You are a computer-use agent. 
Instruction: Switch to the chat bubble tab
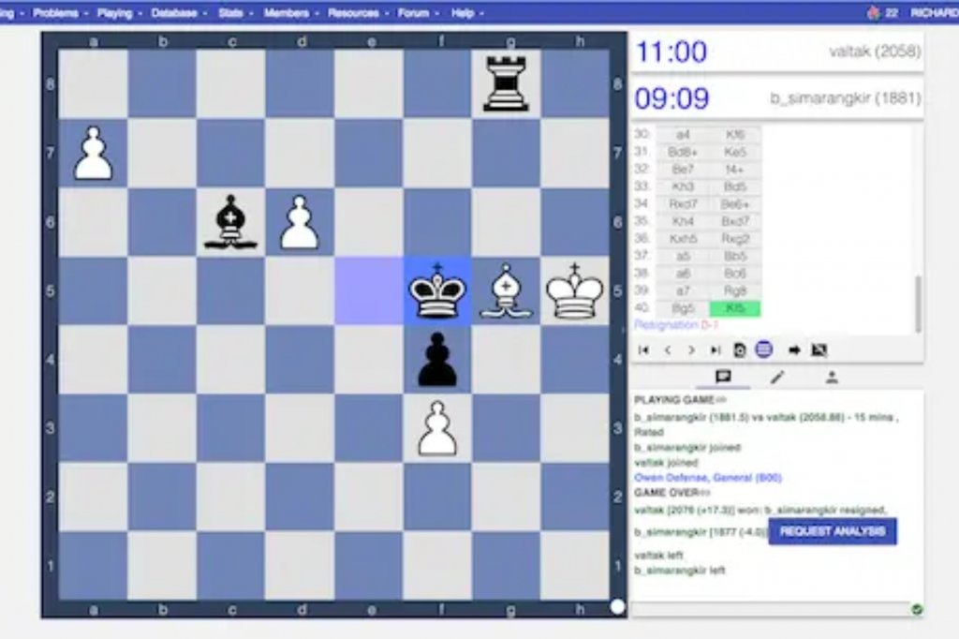tap(722, 377)
